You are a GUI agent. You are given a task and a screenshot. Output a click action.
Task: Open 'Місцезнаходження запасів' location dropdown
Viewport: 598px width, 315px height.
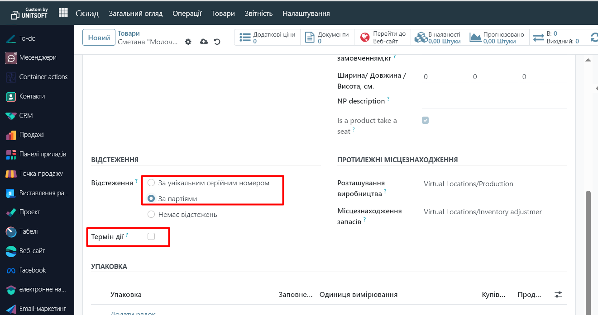[484, 212]
